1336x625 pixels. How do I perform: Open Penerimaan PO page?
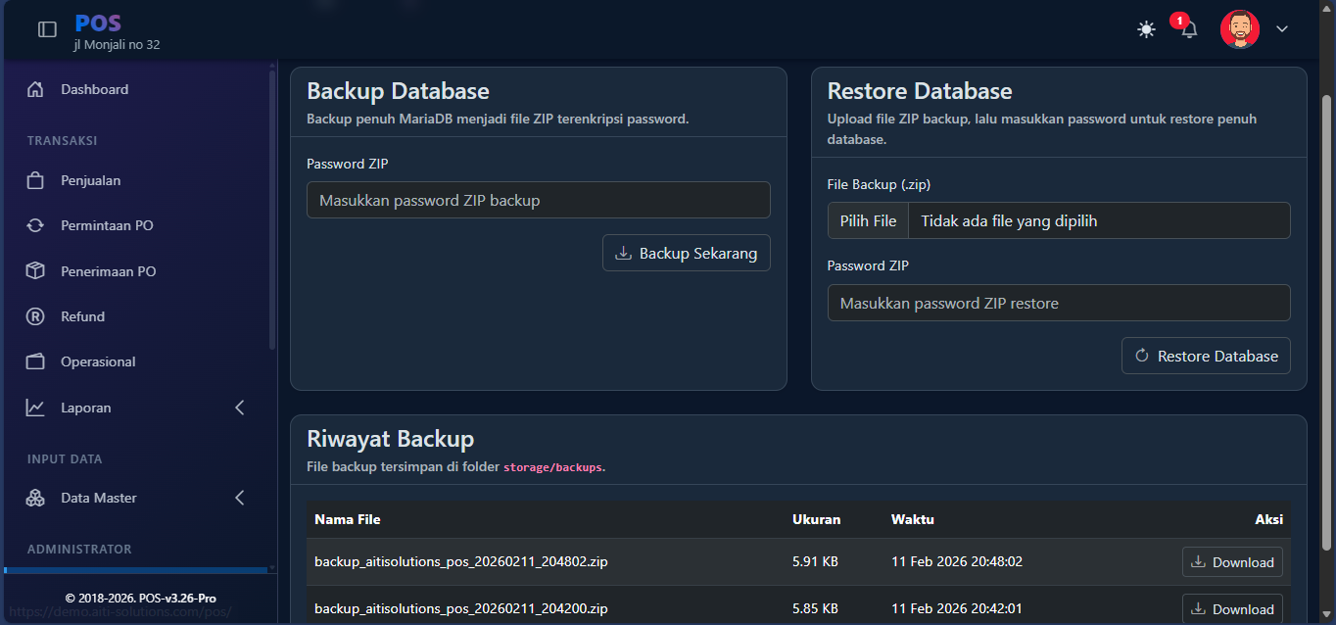108,271
